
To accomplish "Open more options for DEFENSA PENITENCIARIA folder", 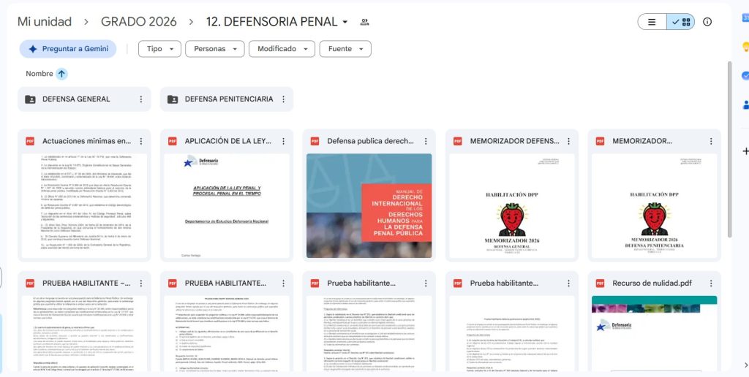I will [x=283, y=99].
